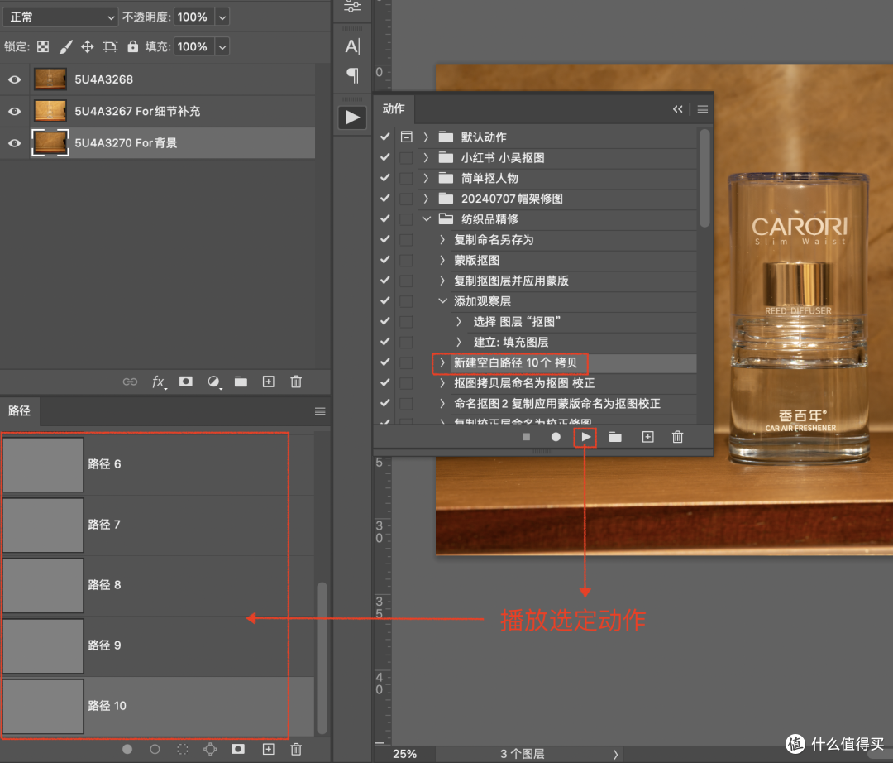Image resolution: width=893 pixels, height=763 pixels.
Task: Toggle checkmark for 默认动作 set
Action: 385,137
